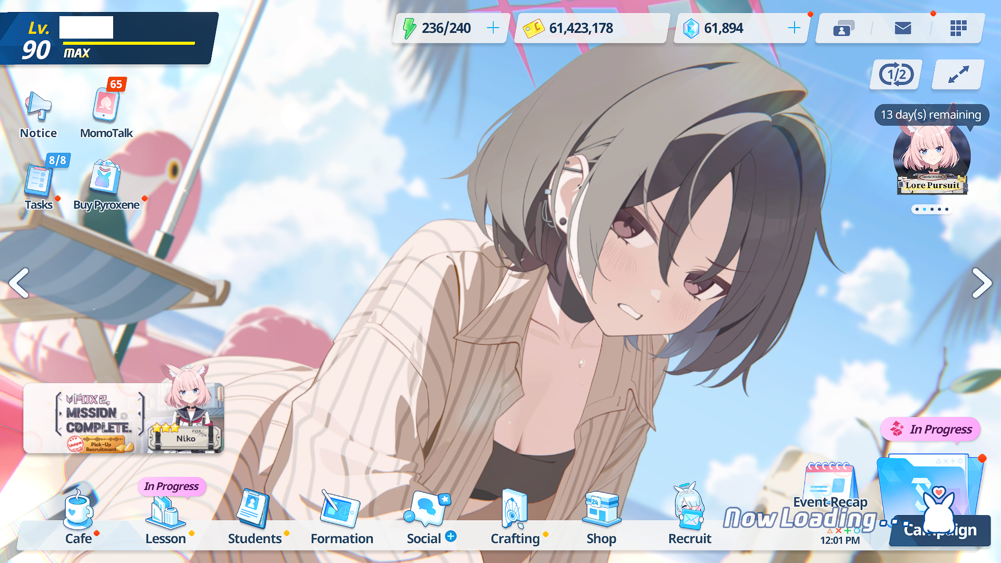Image resolution: width=1001 pixels, height=563 pixels.
Task: Tap the In Progress bubble above Campaign
Action: (931, 430)
